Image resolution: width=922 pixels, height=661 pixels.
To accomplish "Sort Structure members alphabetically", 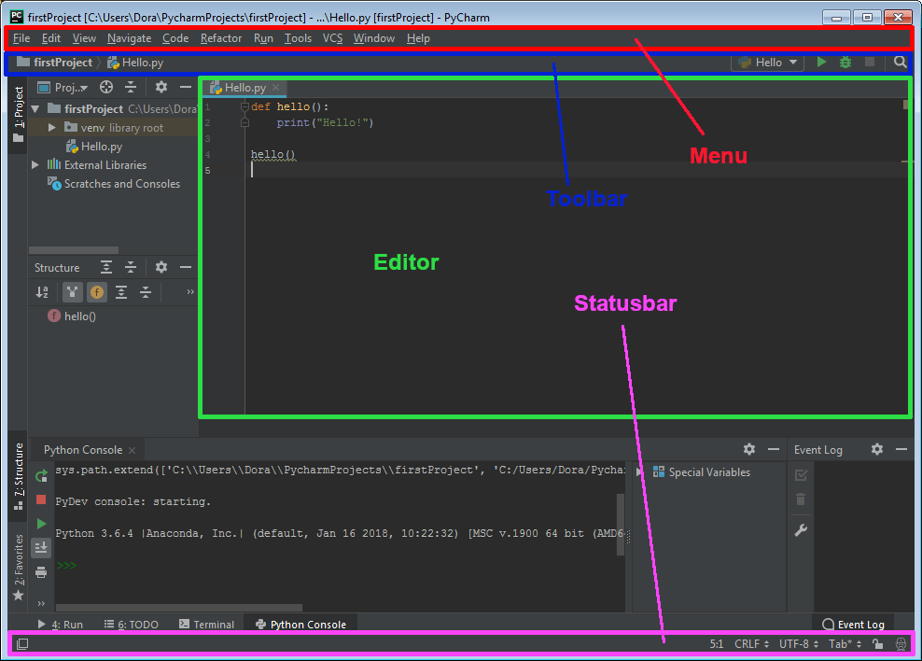I will coord(42,292).
